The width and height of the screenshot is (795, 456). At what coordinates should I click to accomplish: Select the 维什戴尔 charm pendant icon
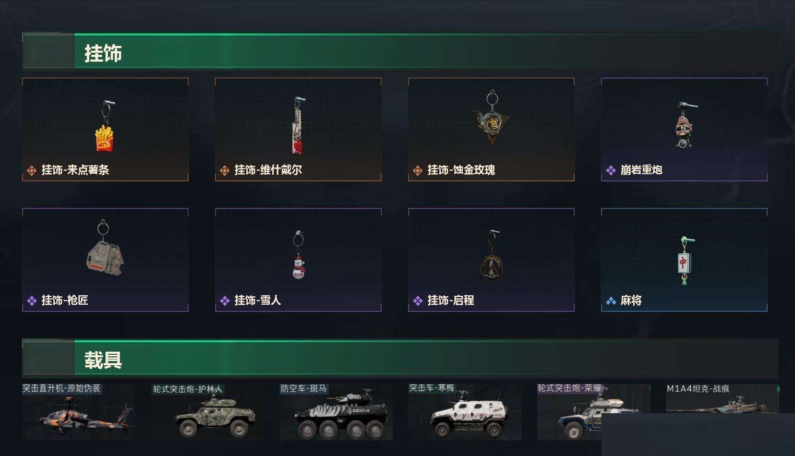click(297, 125)
